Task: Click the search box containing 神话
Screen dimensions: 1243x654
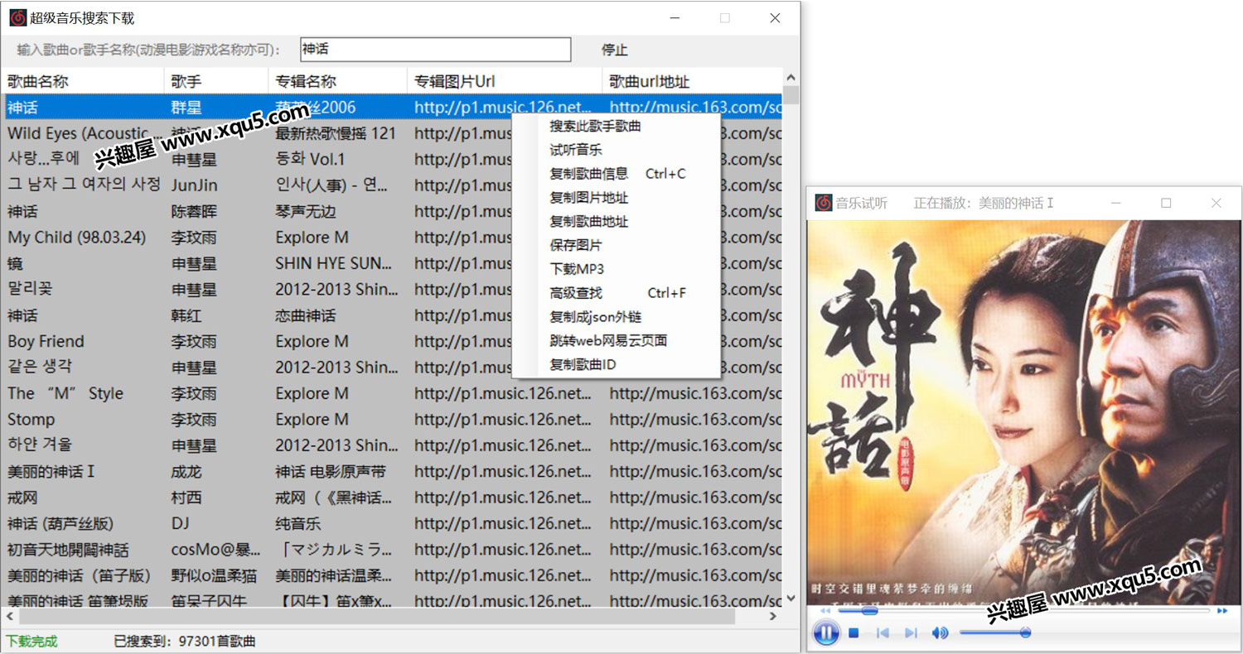Action: (435, 50)
